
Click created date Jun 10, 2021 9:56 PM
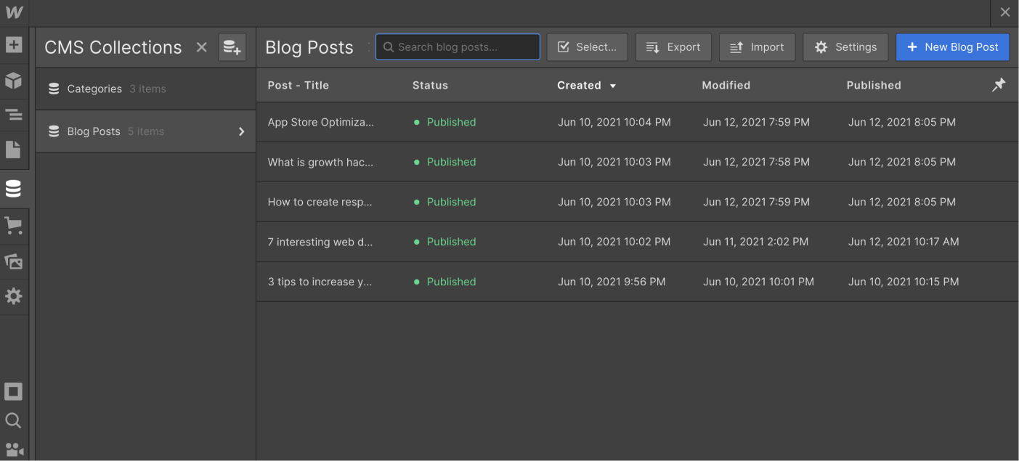[x=612, y=282]
